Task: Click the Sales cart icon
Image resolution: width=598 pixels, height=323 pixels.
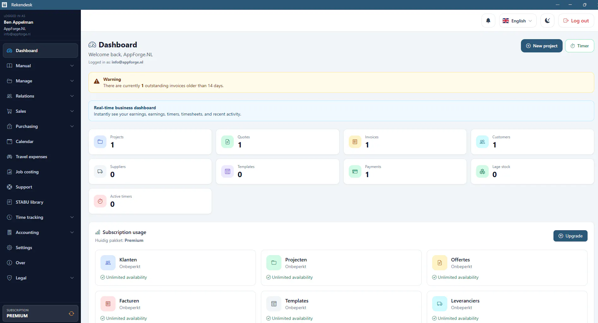Action: pyautogui.click(x=9, y=111)
